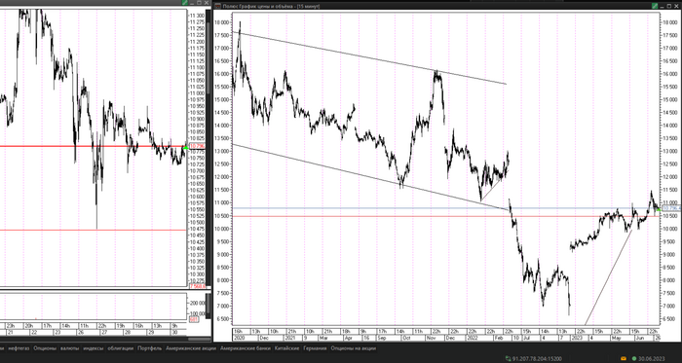Click the chart icon in Полюс window title
682x363 pixels.
coord(217,6)
